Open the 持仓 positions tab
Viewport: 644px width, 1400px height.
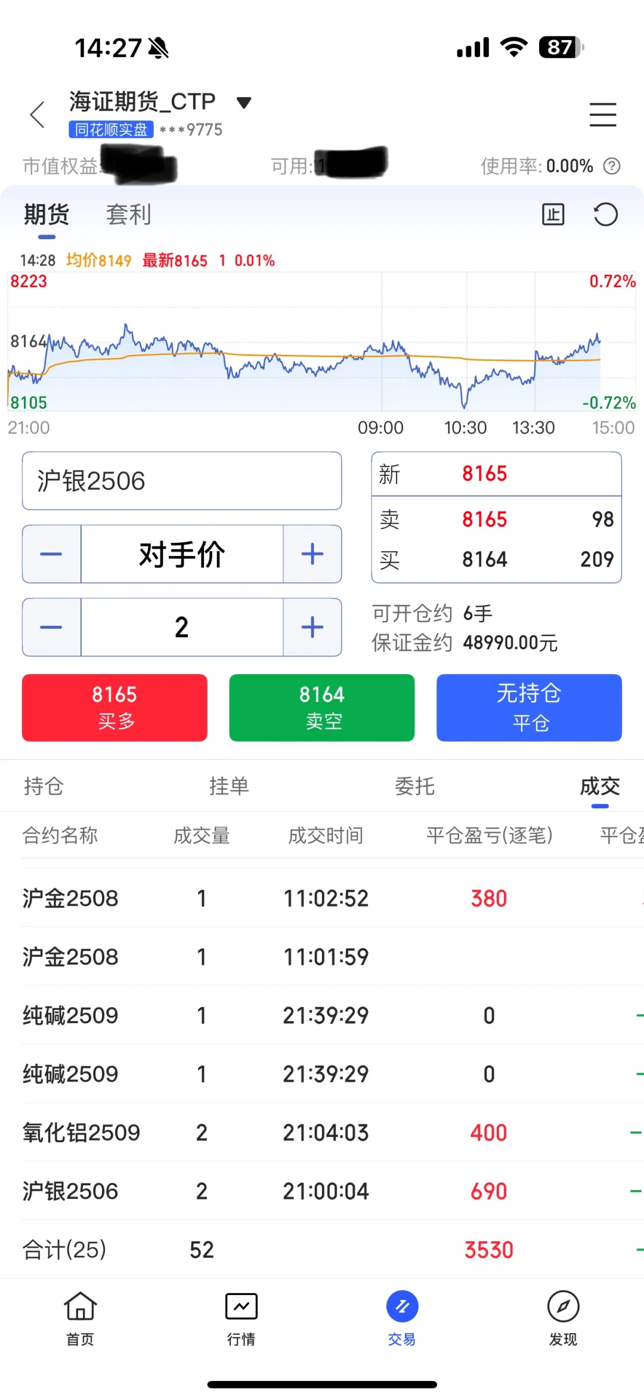pyautogui.click(x=44, y=786)
